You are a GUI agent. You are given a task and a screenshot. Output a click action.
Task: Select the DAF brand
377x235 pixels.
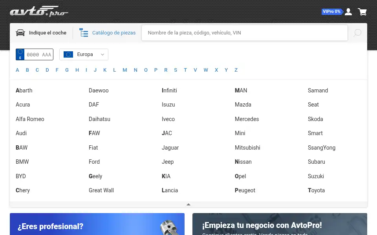(x=94, y=105)
